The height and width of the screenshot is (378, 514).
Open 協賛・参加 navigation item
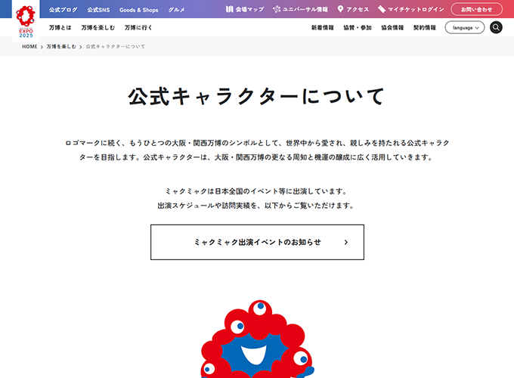pyautogui.click(x=358, y=28)
